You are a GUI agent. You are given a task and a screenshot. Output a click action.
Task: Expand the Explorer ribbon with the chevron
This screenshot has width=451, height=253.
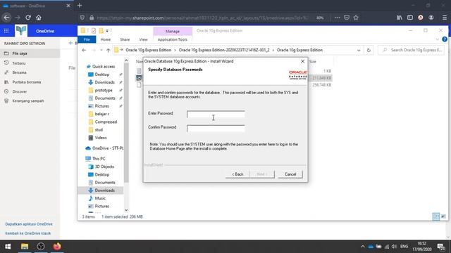click(438, 39)
